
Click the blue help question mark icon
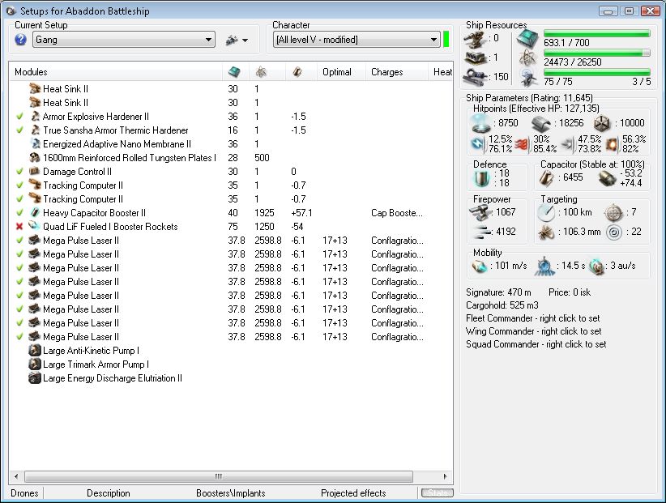(20, 40)
